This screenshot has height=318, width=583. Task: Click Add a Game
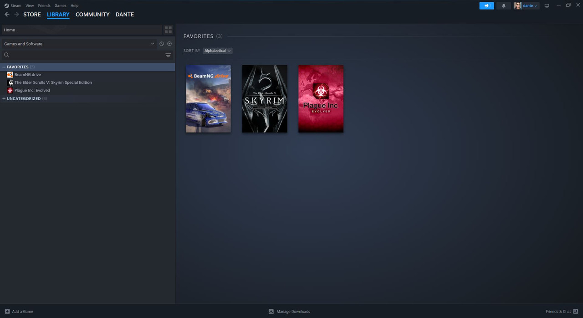coord(19,312)
